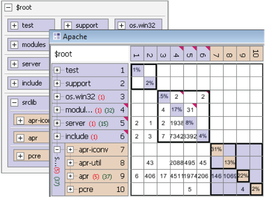Collapse the $root node in background panel

tap(9, 8)
